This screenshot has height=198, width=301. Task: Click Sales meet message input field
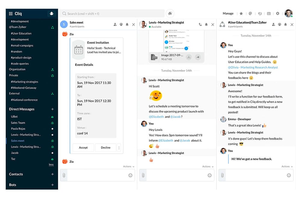click(x=98, y=175)
